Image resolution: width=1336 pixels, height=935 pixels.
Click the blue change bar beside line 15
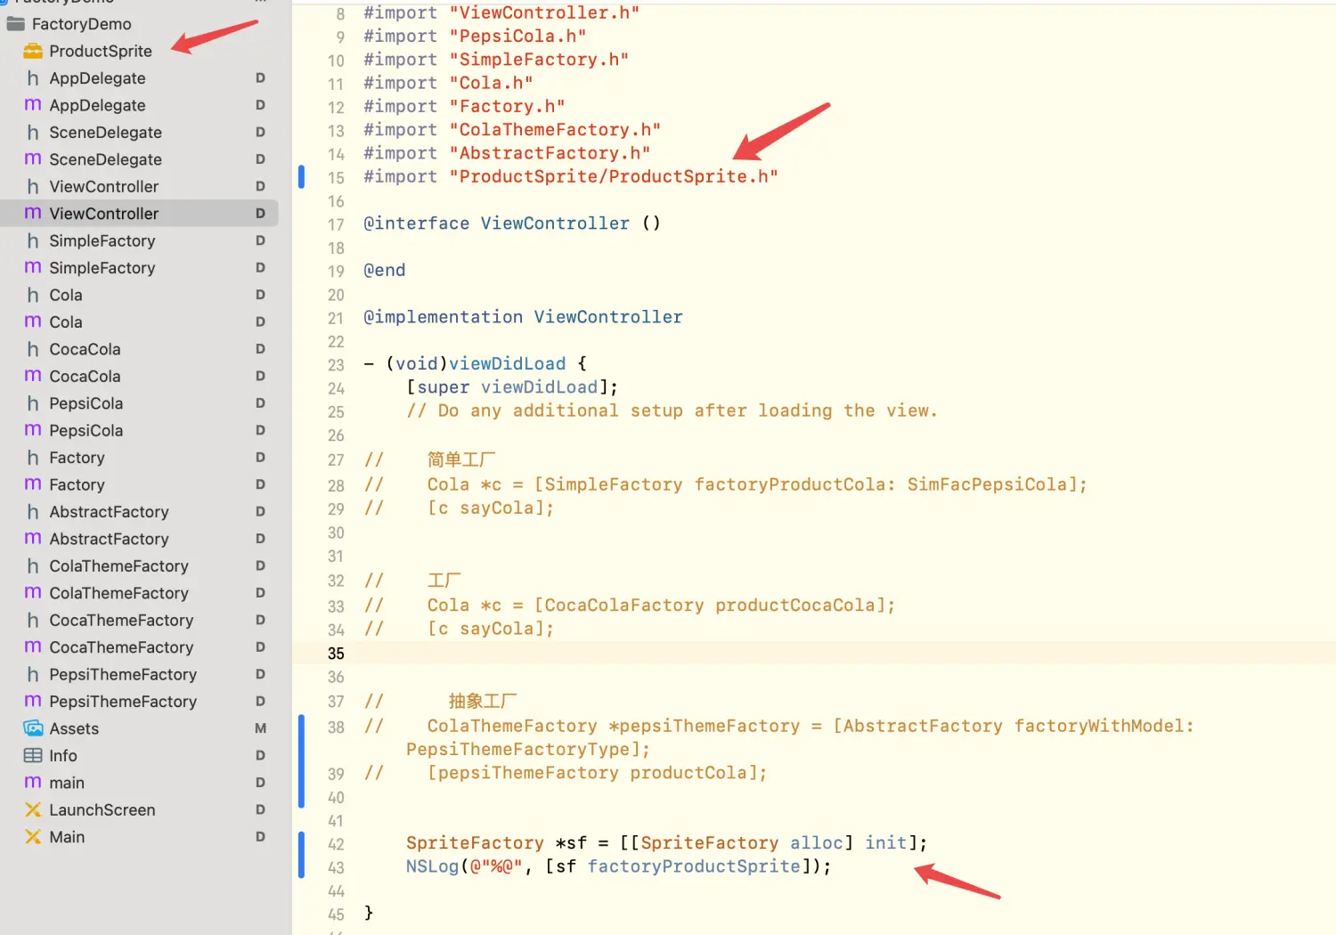tap(301, 176)
